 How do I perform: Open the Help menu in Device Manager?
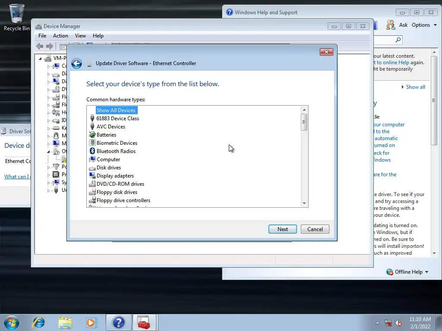[98, 36]
